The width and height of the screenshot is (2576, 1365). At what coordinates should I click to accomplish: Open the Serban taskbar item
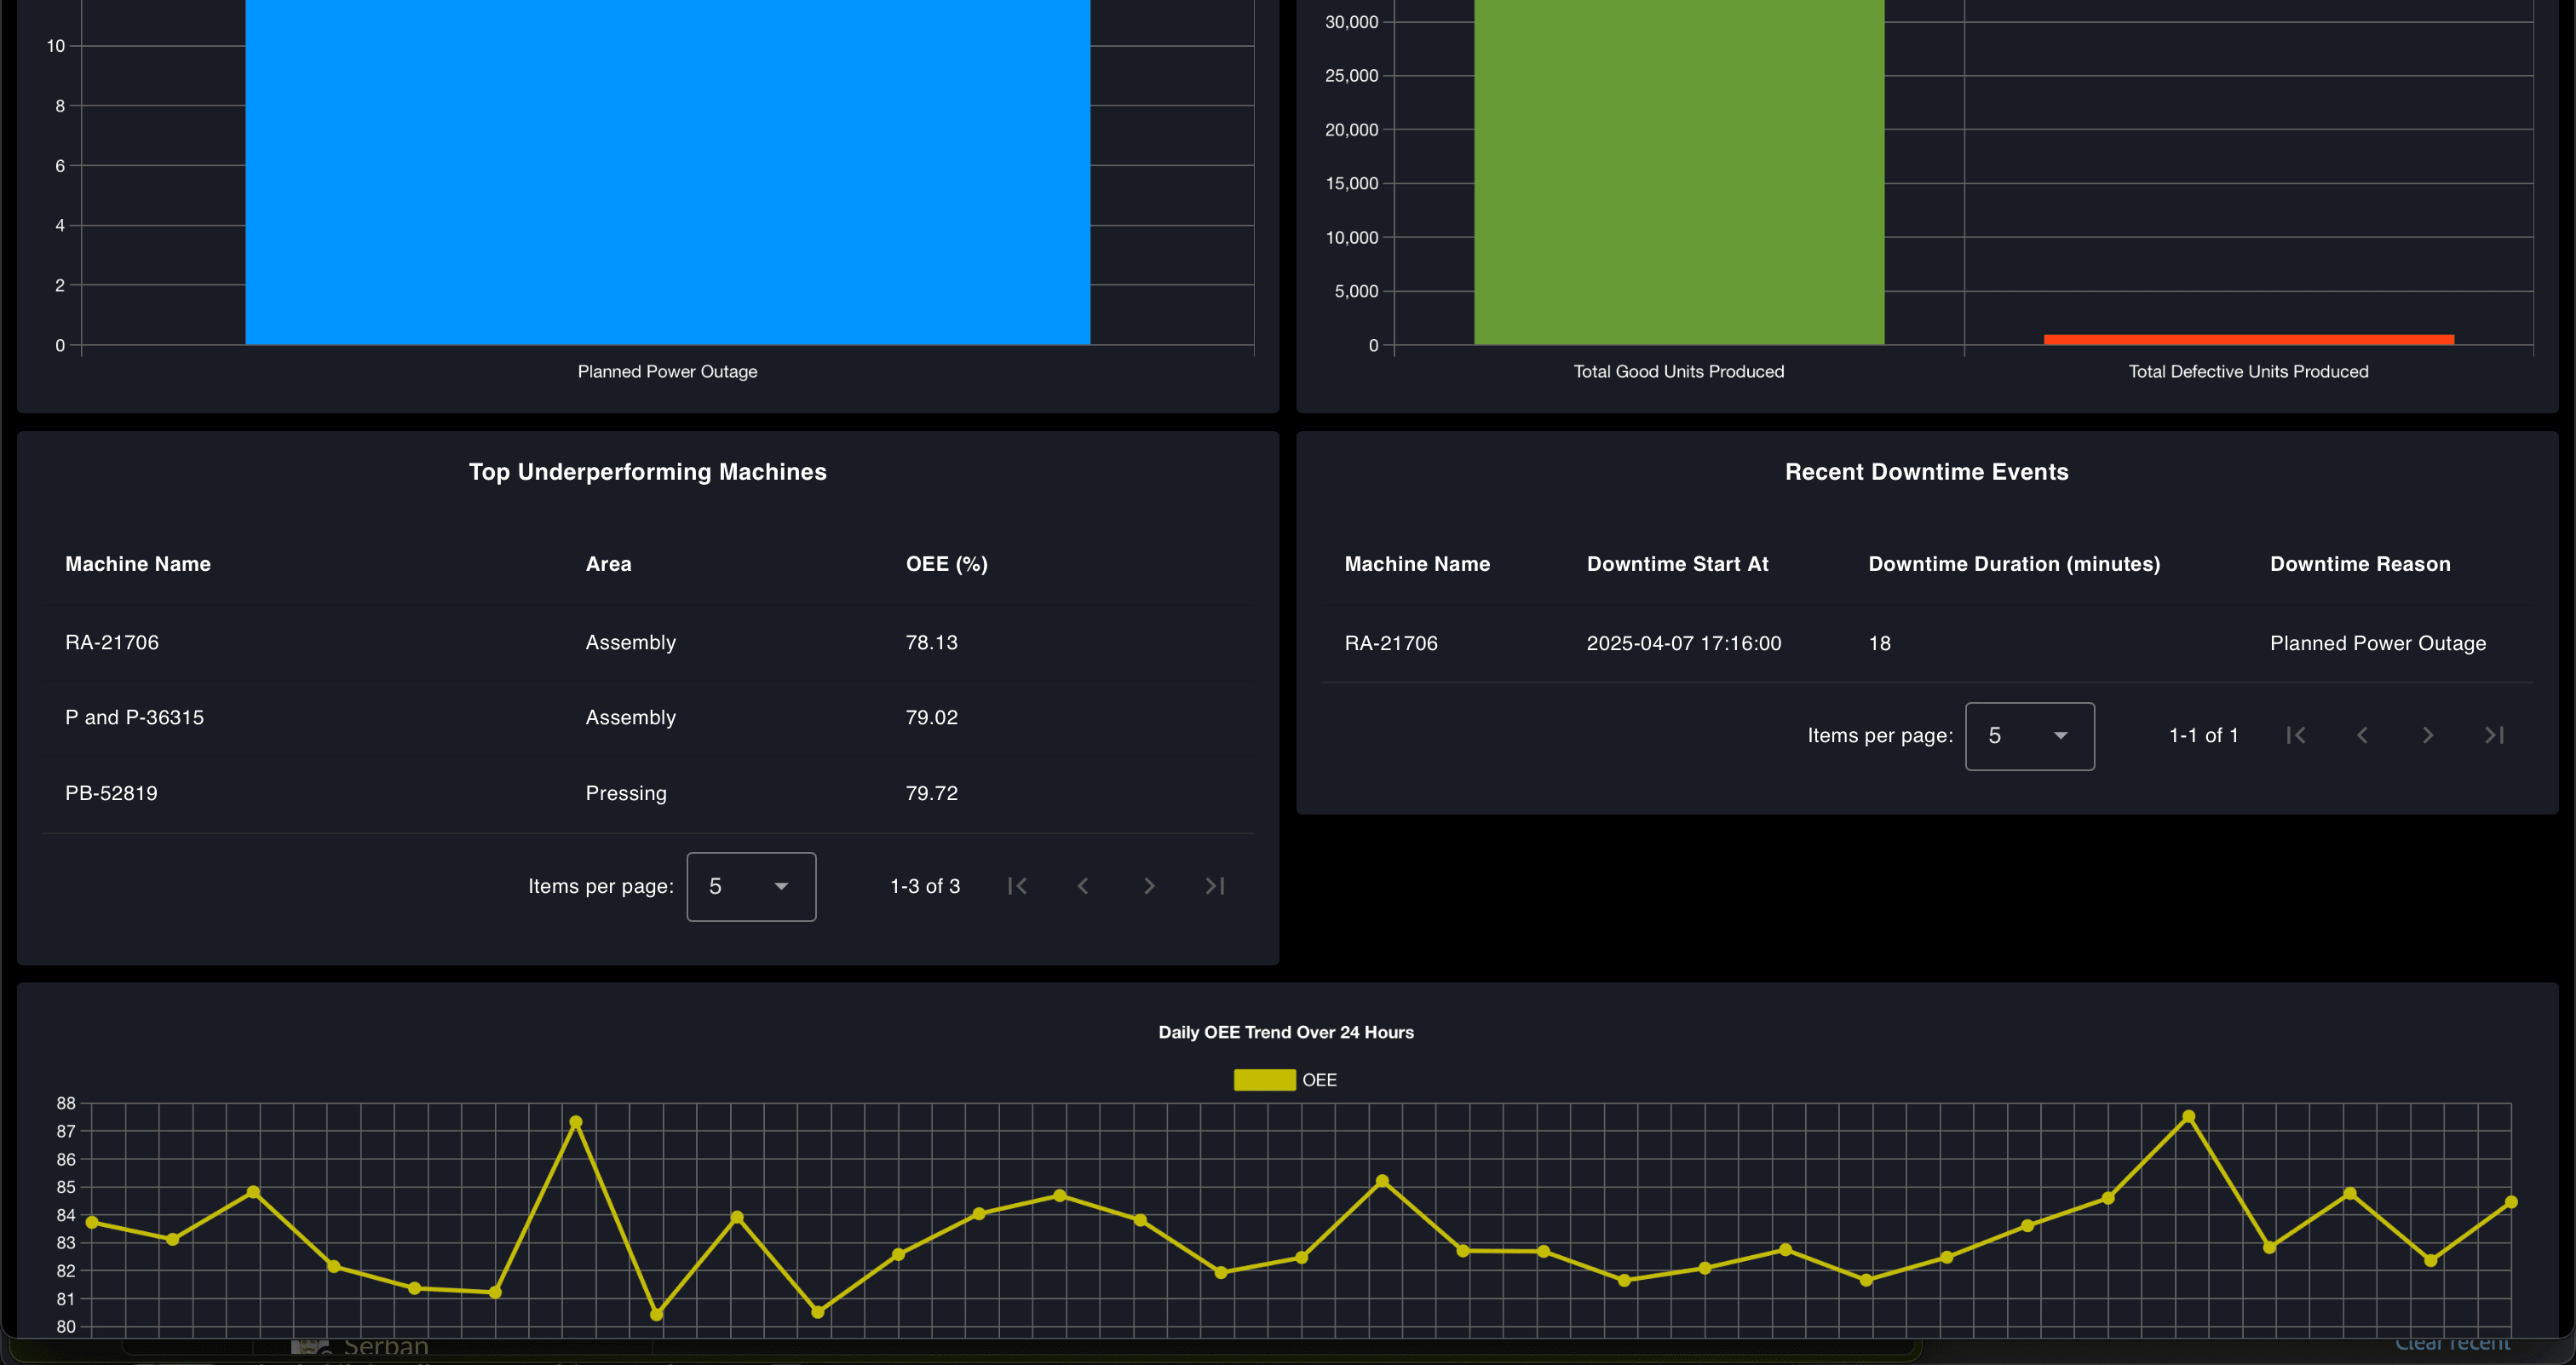(360, 1345)
